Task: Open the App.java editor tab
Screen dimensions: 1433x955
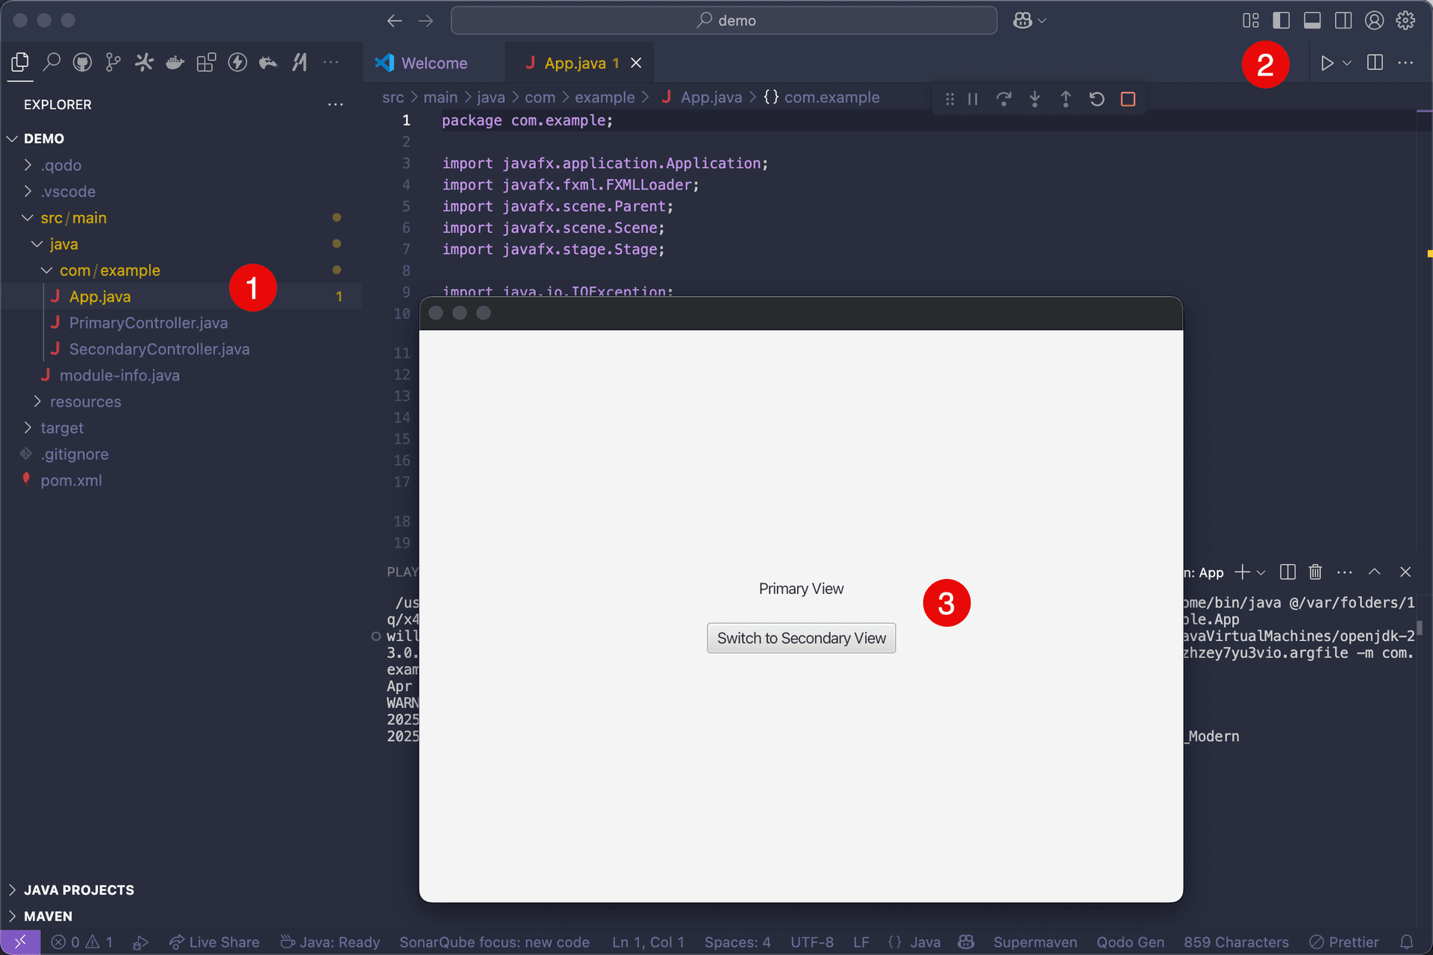Action: pos(575,63)
